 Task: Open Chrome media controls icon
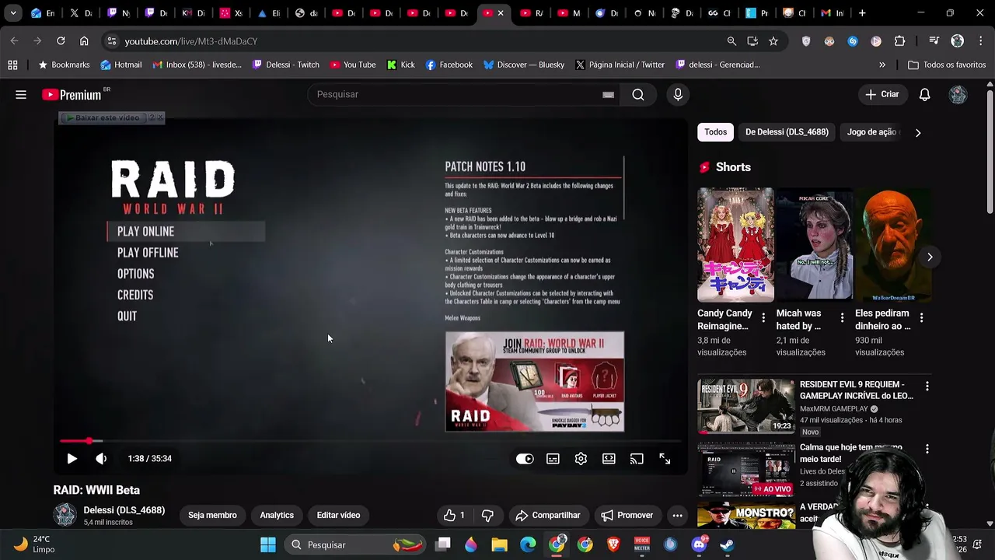(934, 40)
